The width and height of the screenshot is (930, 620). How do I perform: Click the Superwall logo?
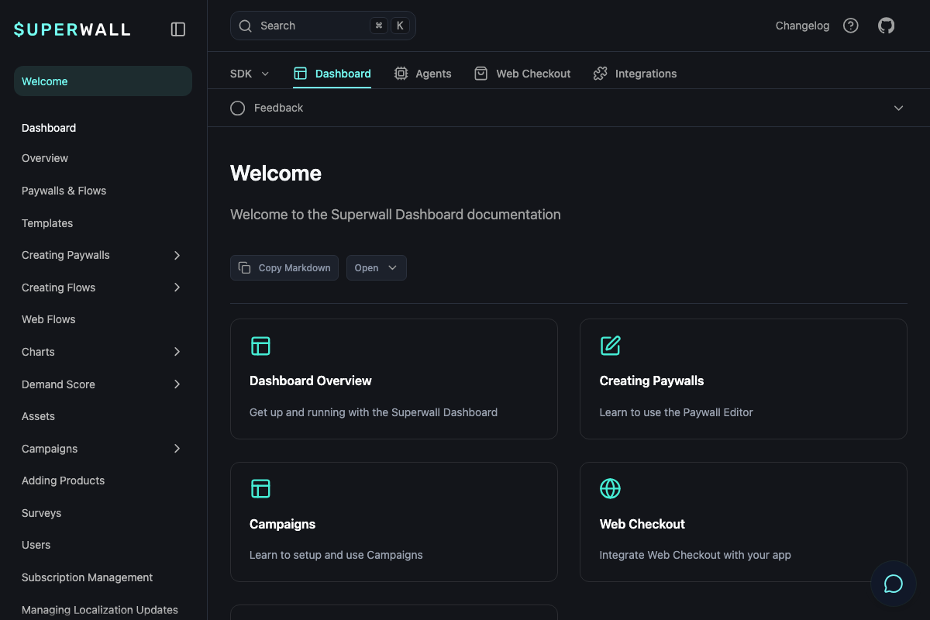click(72, 29)
